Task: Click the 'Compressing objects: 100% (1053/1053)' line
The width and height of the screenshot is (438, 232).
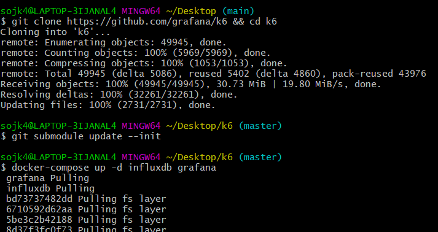Action: pyautogui.click(x=144, y=63)
